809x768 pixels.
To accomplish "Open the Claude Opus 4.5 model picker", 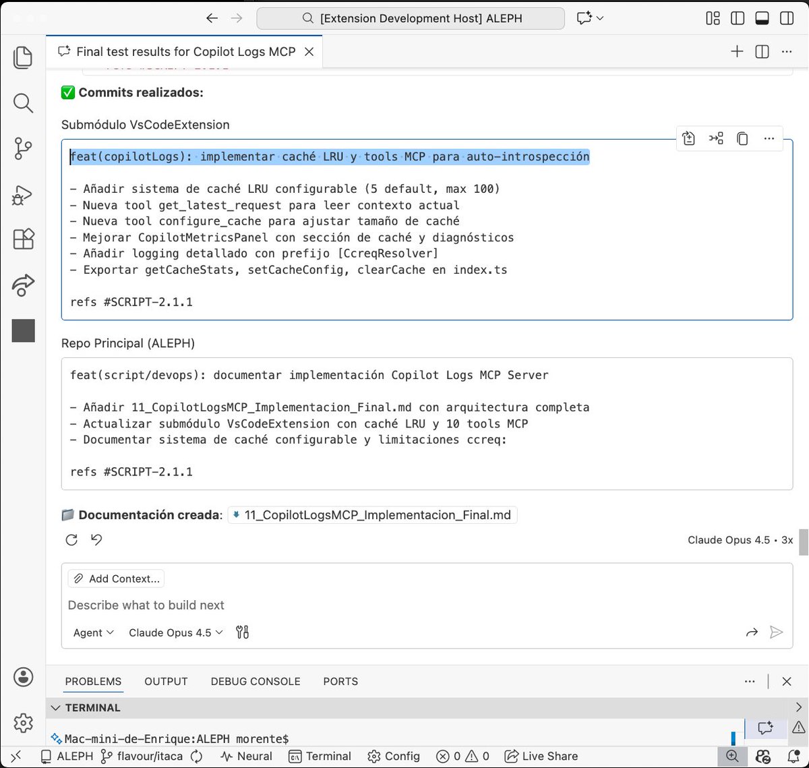I will coord(175,632).
